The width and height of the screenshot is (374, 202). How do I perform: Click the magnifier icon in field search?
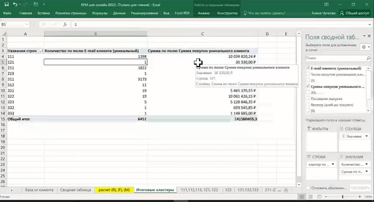pyautogui.click(x=368, y=58)
